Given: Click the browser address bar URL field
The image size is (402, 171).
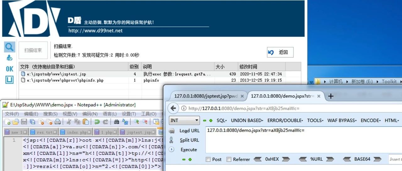Looking at the screenshot, I should pyautogui.click(x=291, y=109).
